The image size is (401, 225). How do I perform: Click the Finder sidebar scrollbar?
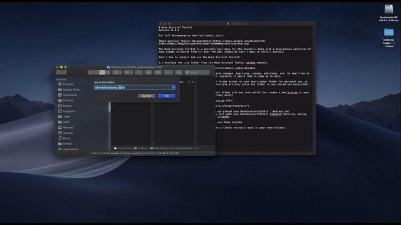tap(110, 107)
